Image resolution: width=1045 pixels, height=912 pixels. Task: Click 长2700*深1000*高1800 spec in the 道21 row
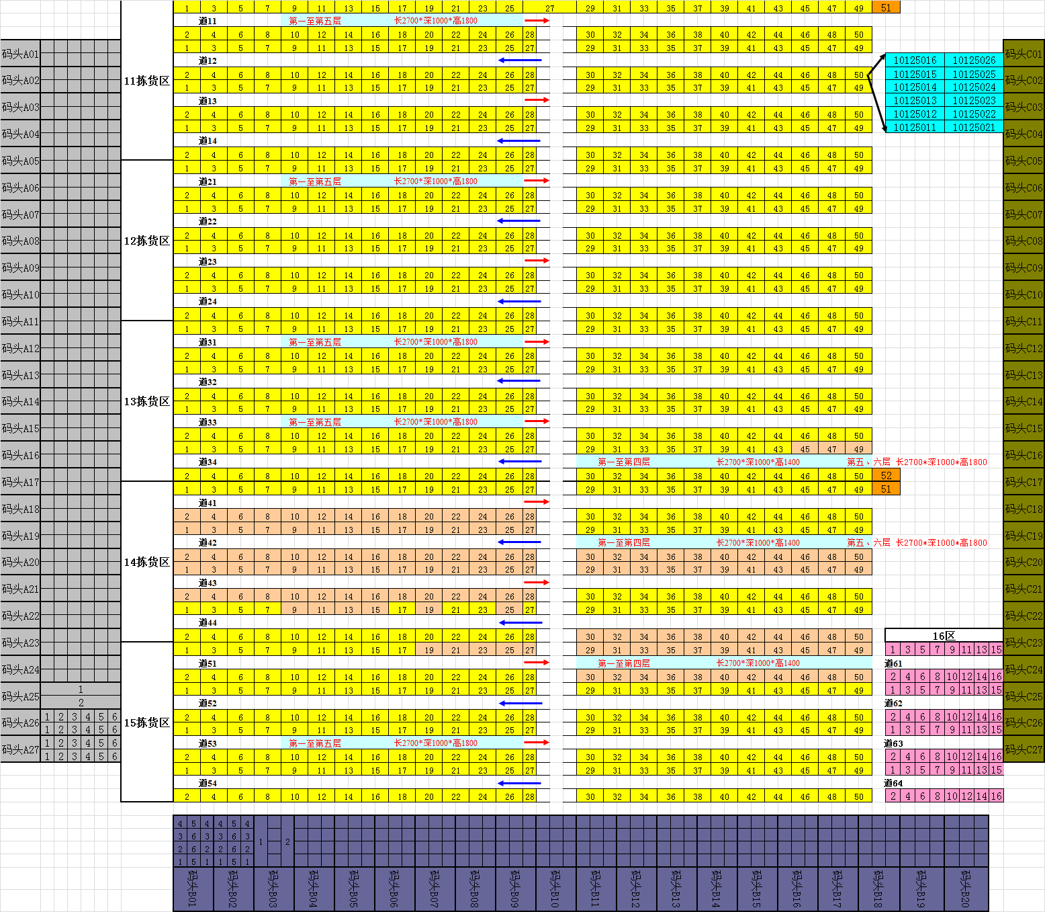pyautogui.click(x=436, y=181)
